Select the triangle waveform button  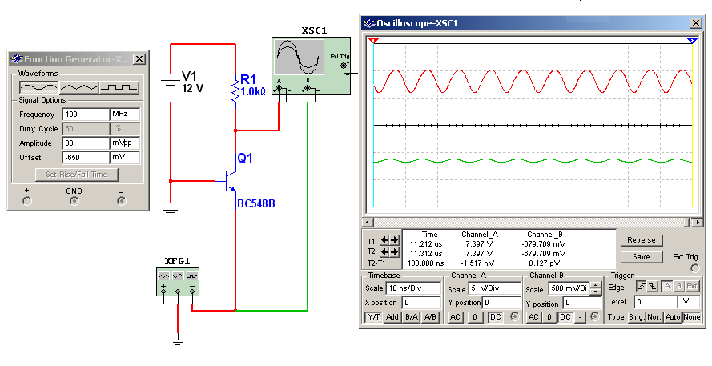(x=78, y=87)
